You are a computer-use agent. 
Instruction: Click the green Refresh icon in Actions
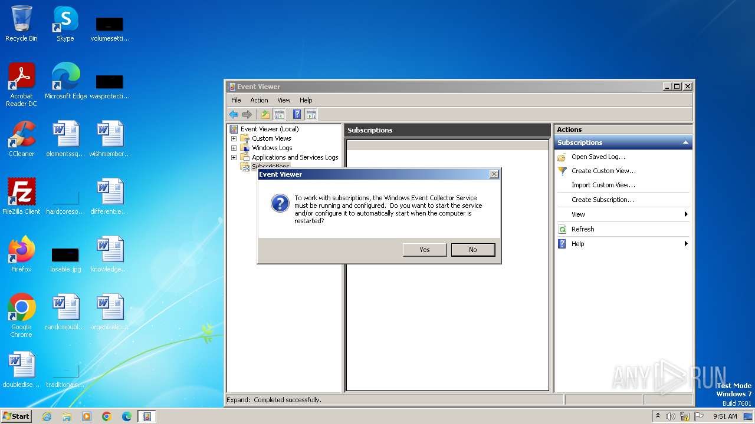pos(562,229)
